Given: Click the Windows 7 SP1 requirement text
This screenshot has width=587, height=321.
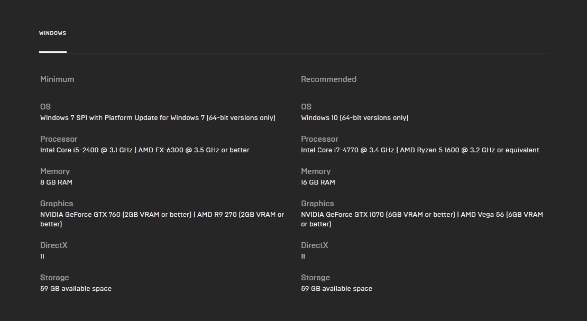Looking at the screenshot, I should (158, 118).
